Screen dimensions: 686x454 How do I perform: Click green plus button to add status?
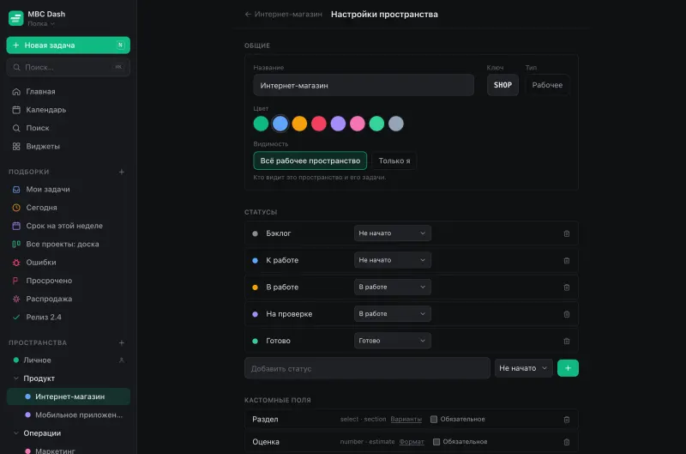click(x=568, y=368)
